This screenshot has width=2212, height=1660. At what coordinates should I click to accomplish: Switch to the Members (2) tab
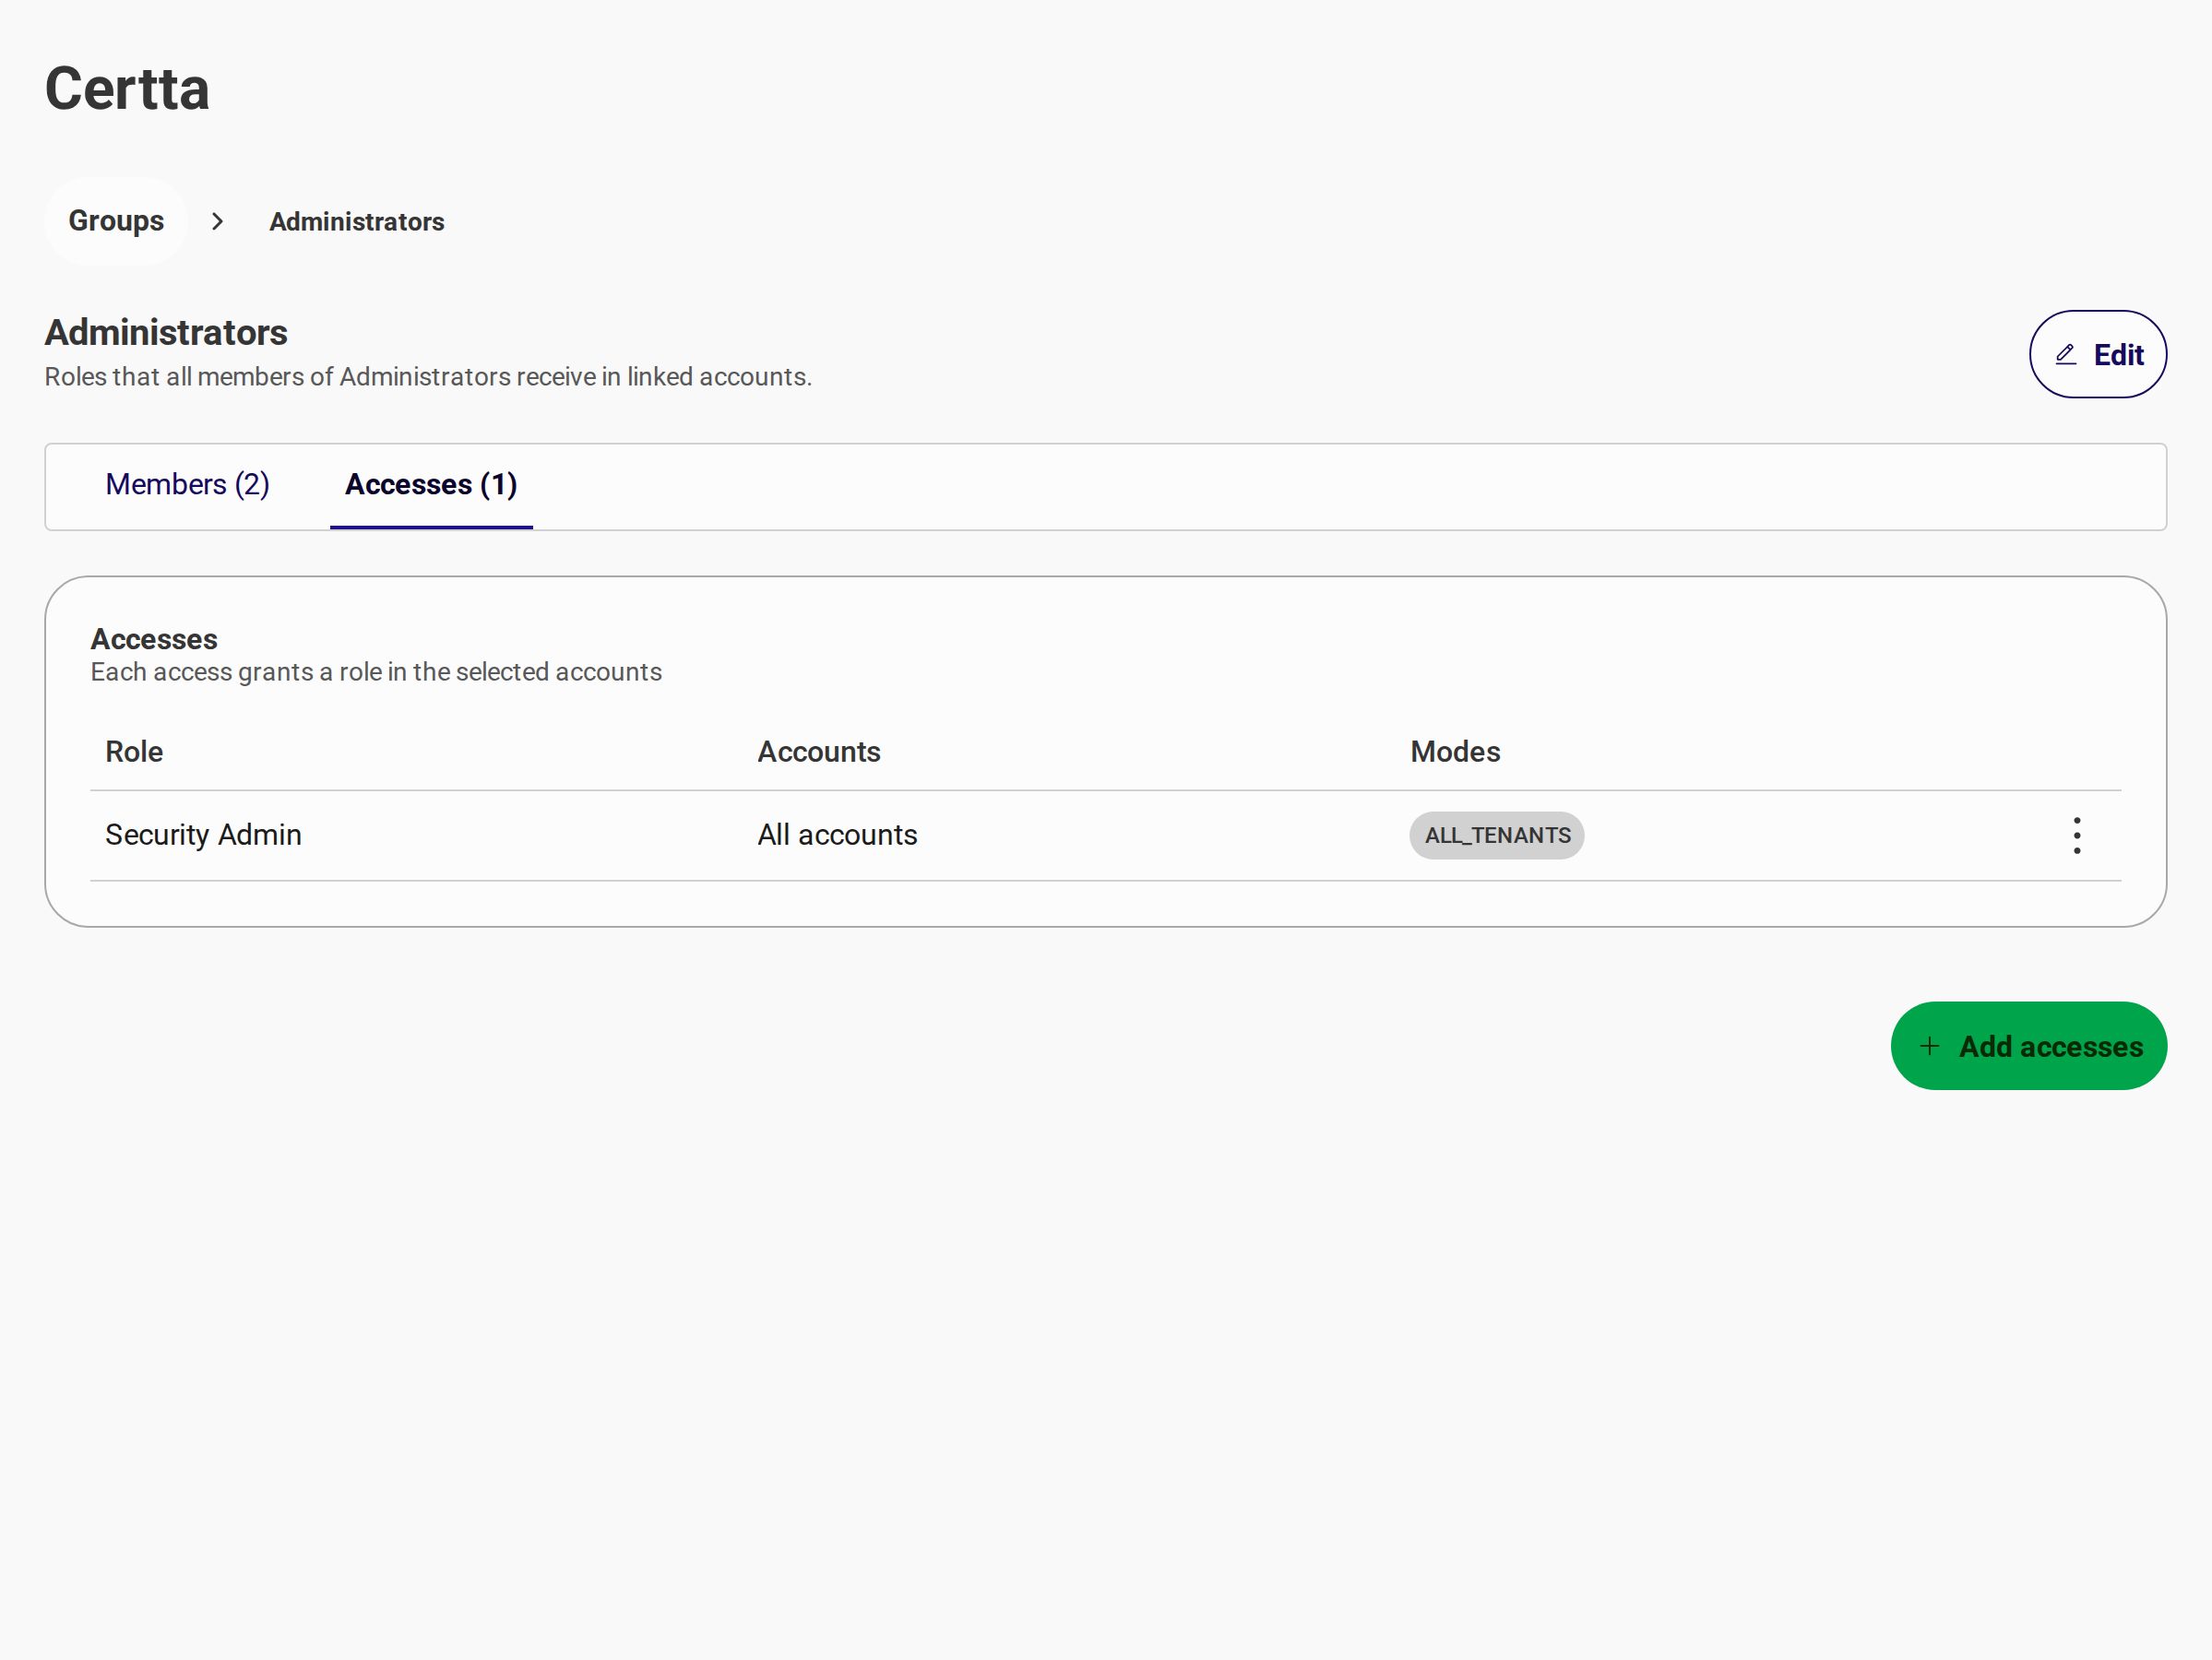point(188,485)
